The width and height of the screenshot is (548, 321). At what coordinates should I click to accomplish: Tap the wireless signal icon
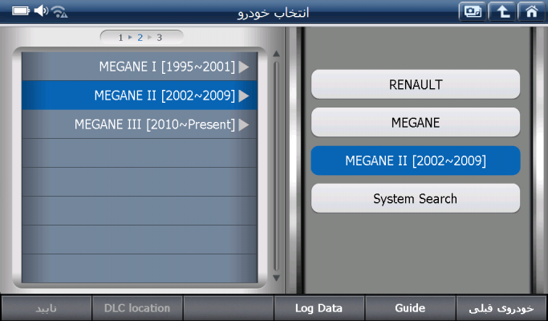(x=60, y=12)
